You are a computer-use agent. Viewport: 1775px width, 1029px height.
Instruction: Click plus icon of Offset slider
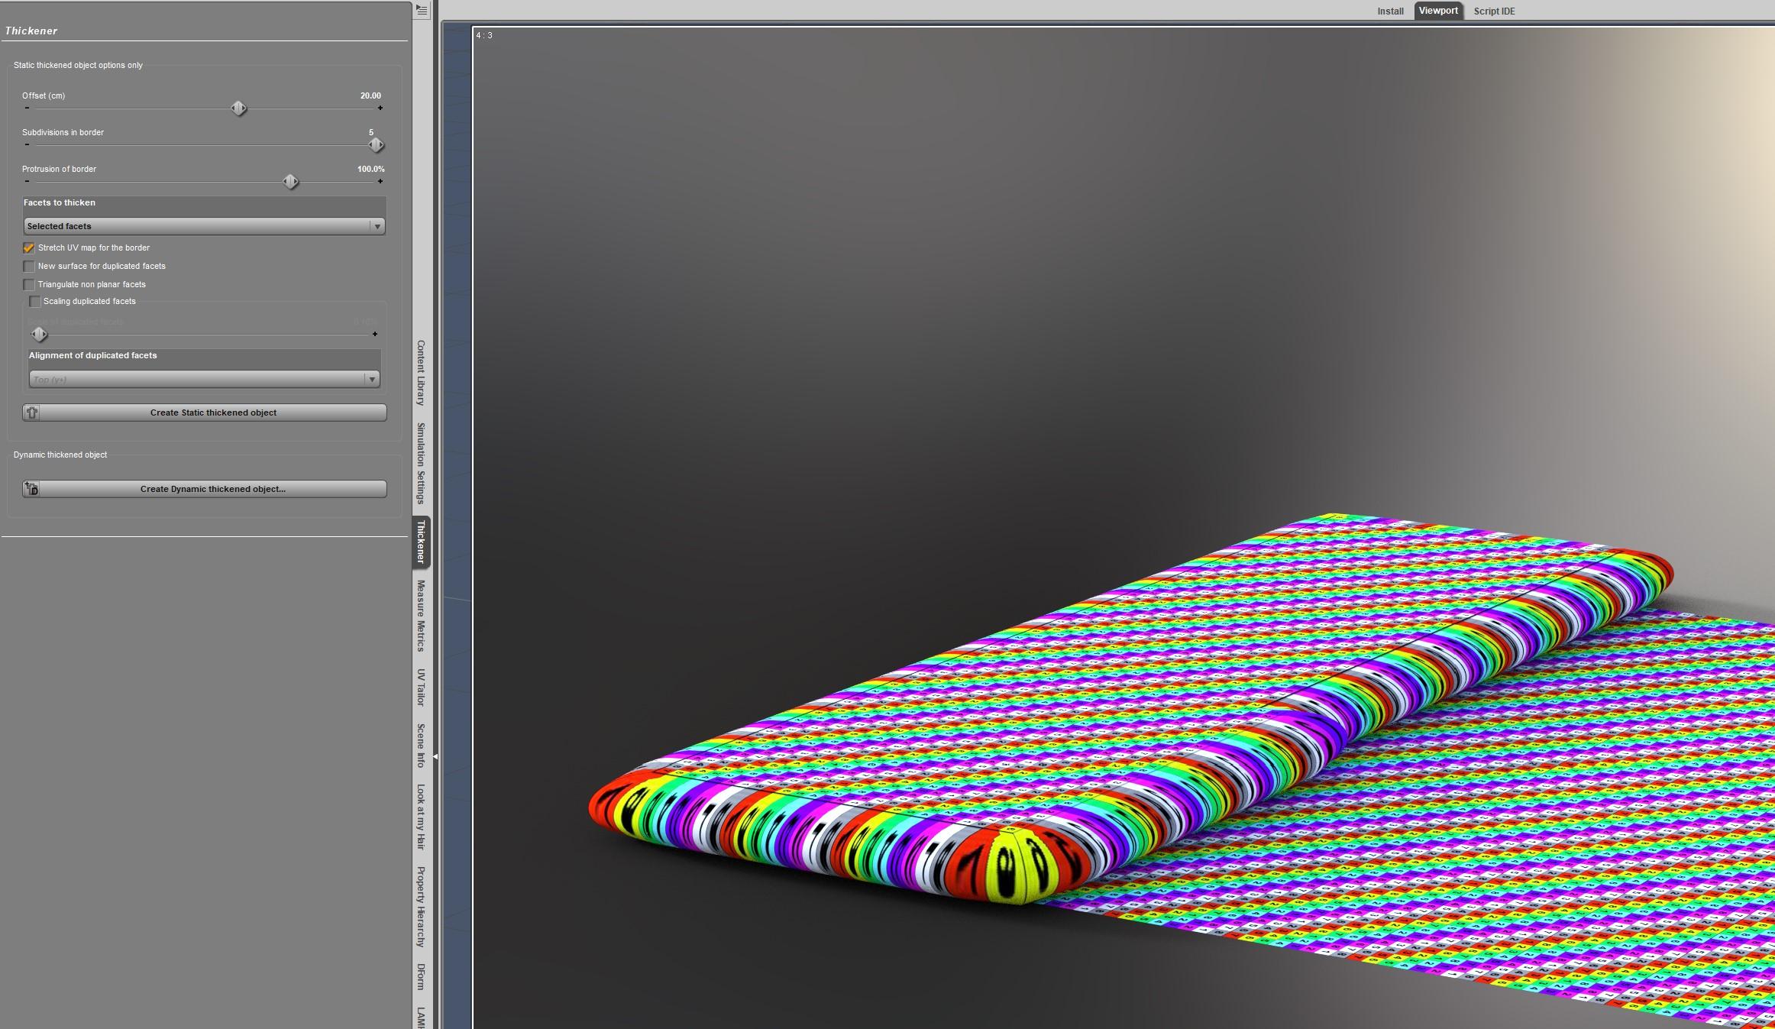tap(380, 108)
